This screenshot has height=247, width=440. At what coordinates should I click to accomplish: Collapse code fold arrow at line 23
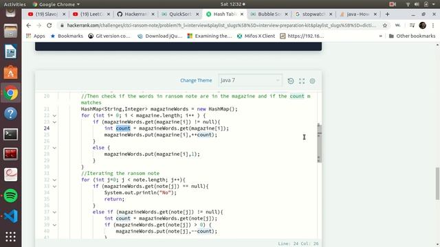pyautogui.click(x=54, y=122)
